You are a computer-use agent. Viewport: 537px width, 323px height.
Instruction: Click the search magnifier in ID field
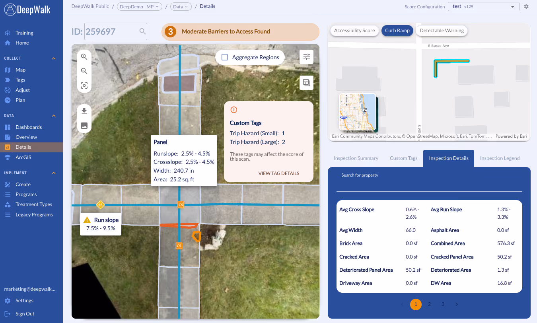142,31
